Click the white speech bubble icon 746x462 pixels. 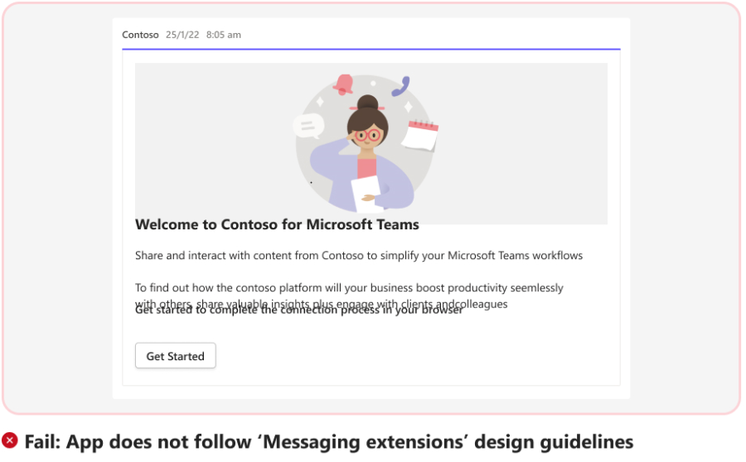coord(308,126)
